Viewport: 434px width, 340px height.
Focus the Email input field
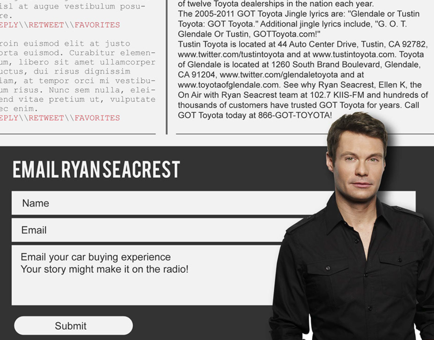click(149, 230)
